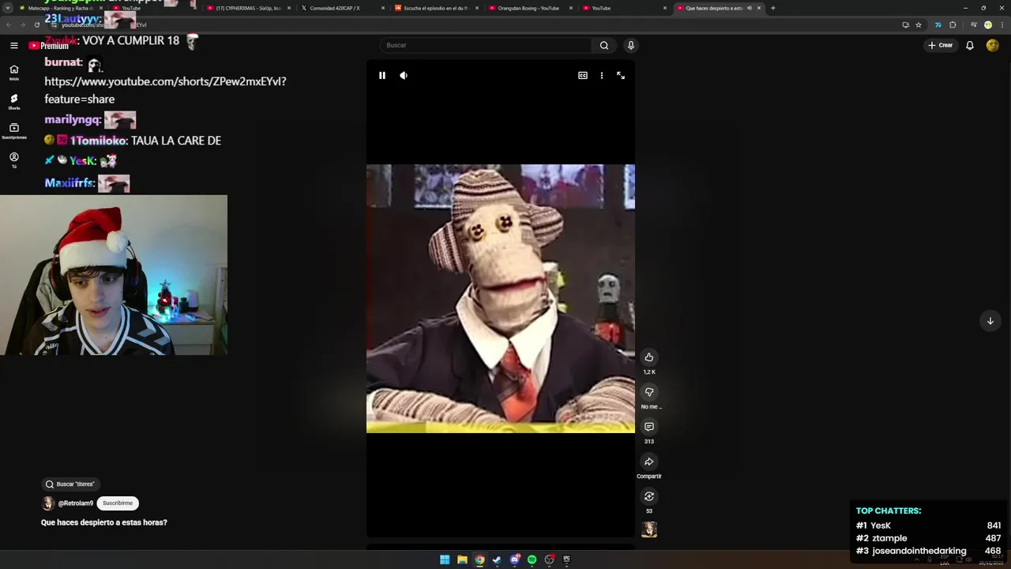Open the remix button showing 53

tap(649, 496)
